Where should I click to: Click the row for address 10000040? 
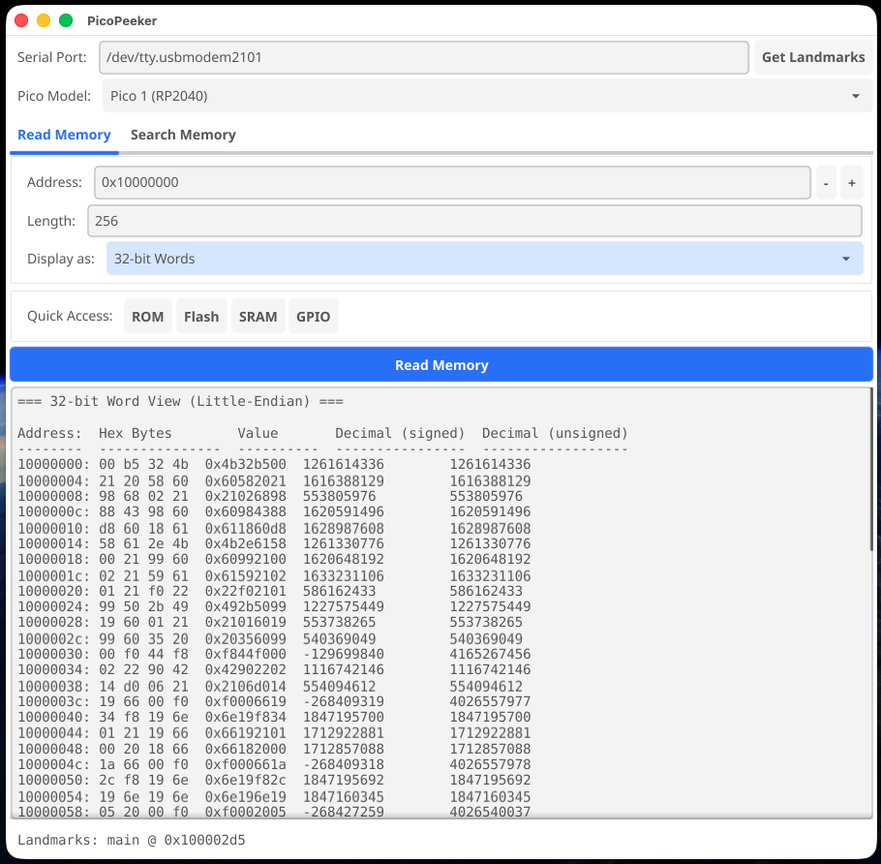coord(274,718)
